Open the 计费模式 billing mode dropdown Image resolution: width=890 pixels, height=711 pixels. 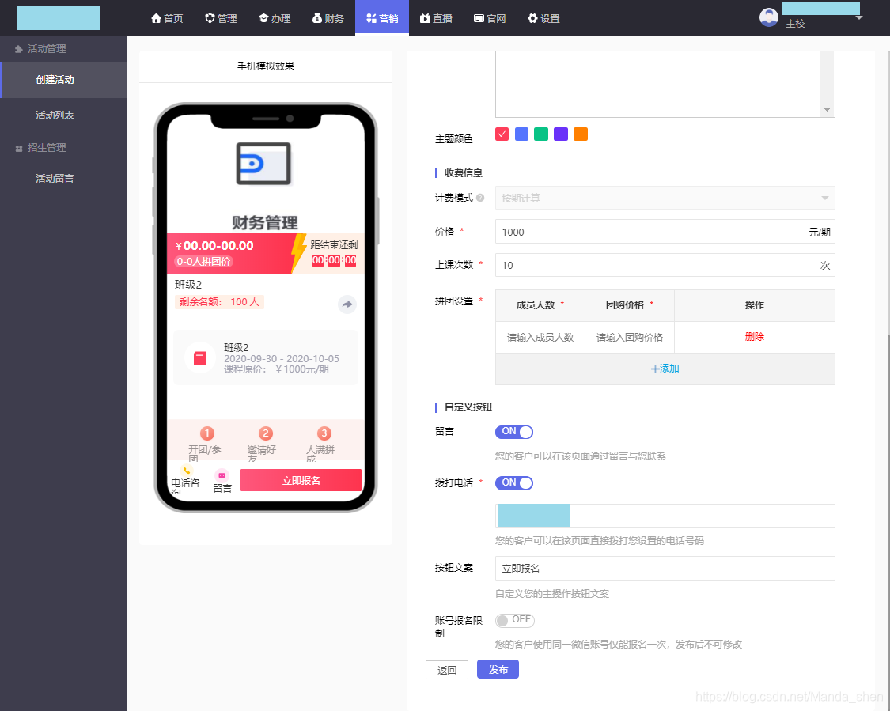tap(665, 198)
